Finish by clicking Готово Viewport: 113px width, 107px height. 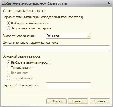78,101
